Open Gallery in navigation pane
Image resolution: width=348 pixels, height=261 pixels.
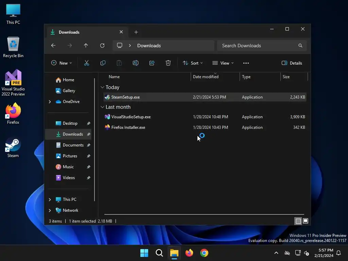click(66, 91)
